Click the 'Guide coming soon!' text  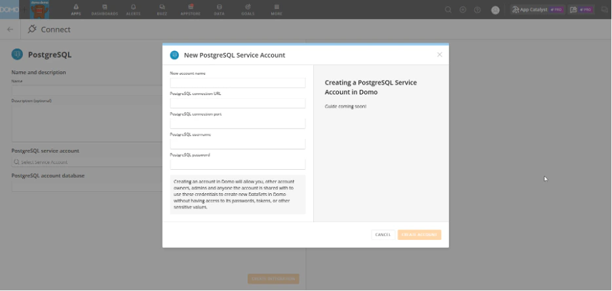[345, 106]
